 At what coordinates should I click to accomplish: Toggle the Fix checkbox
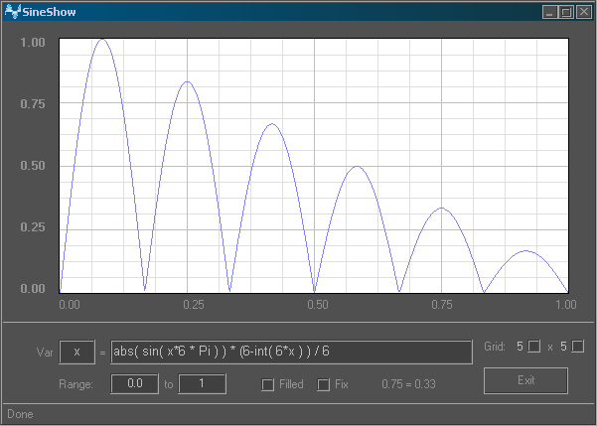[323, 384]
